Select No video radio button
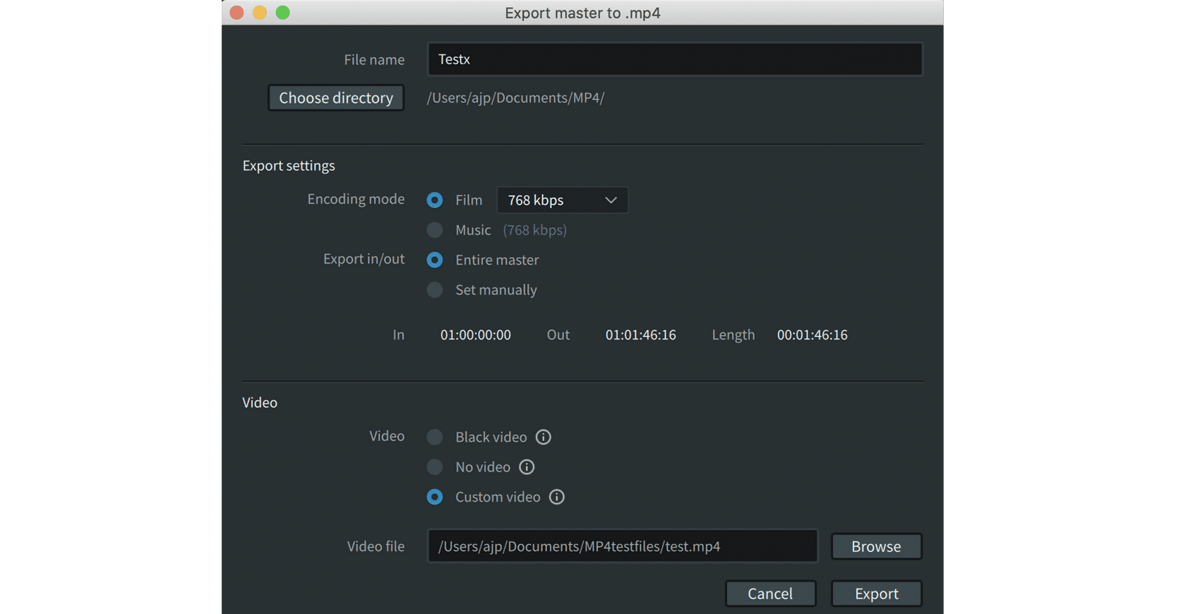1186x614 pixels. [435, 467]
